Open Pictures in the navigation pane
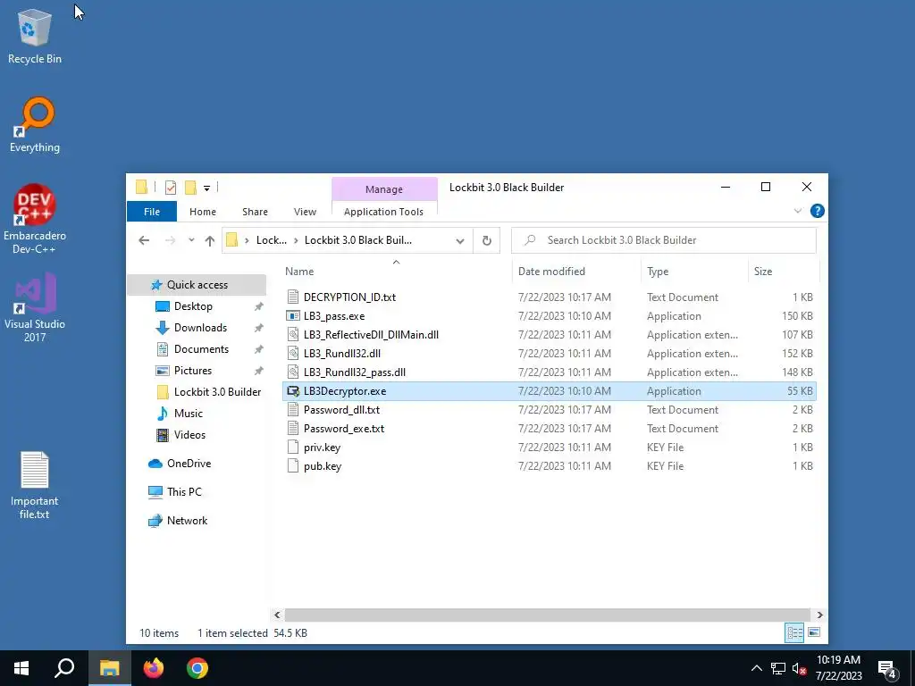Viewport: 915px width, 686px height. click(193, 371)
